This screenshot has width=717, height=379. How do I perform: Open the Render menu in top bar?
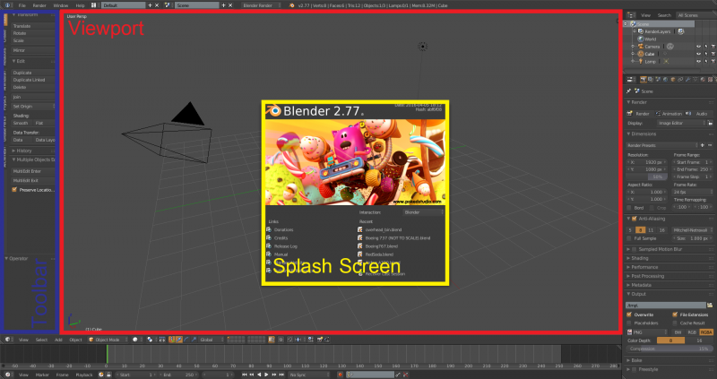pos(39,5)
